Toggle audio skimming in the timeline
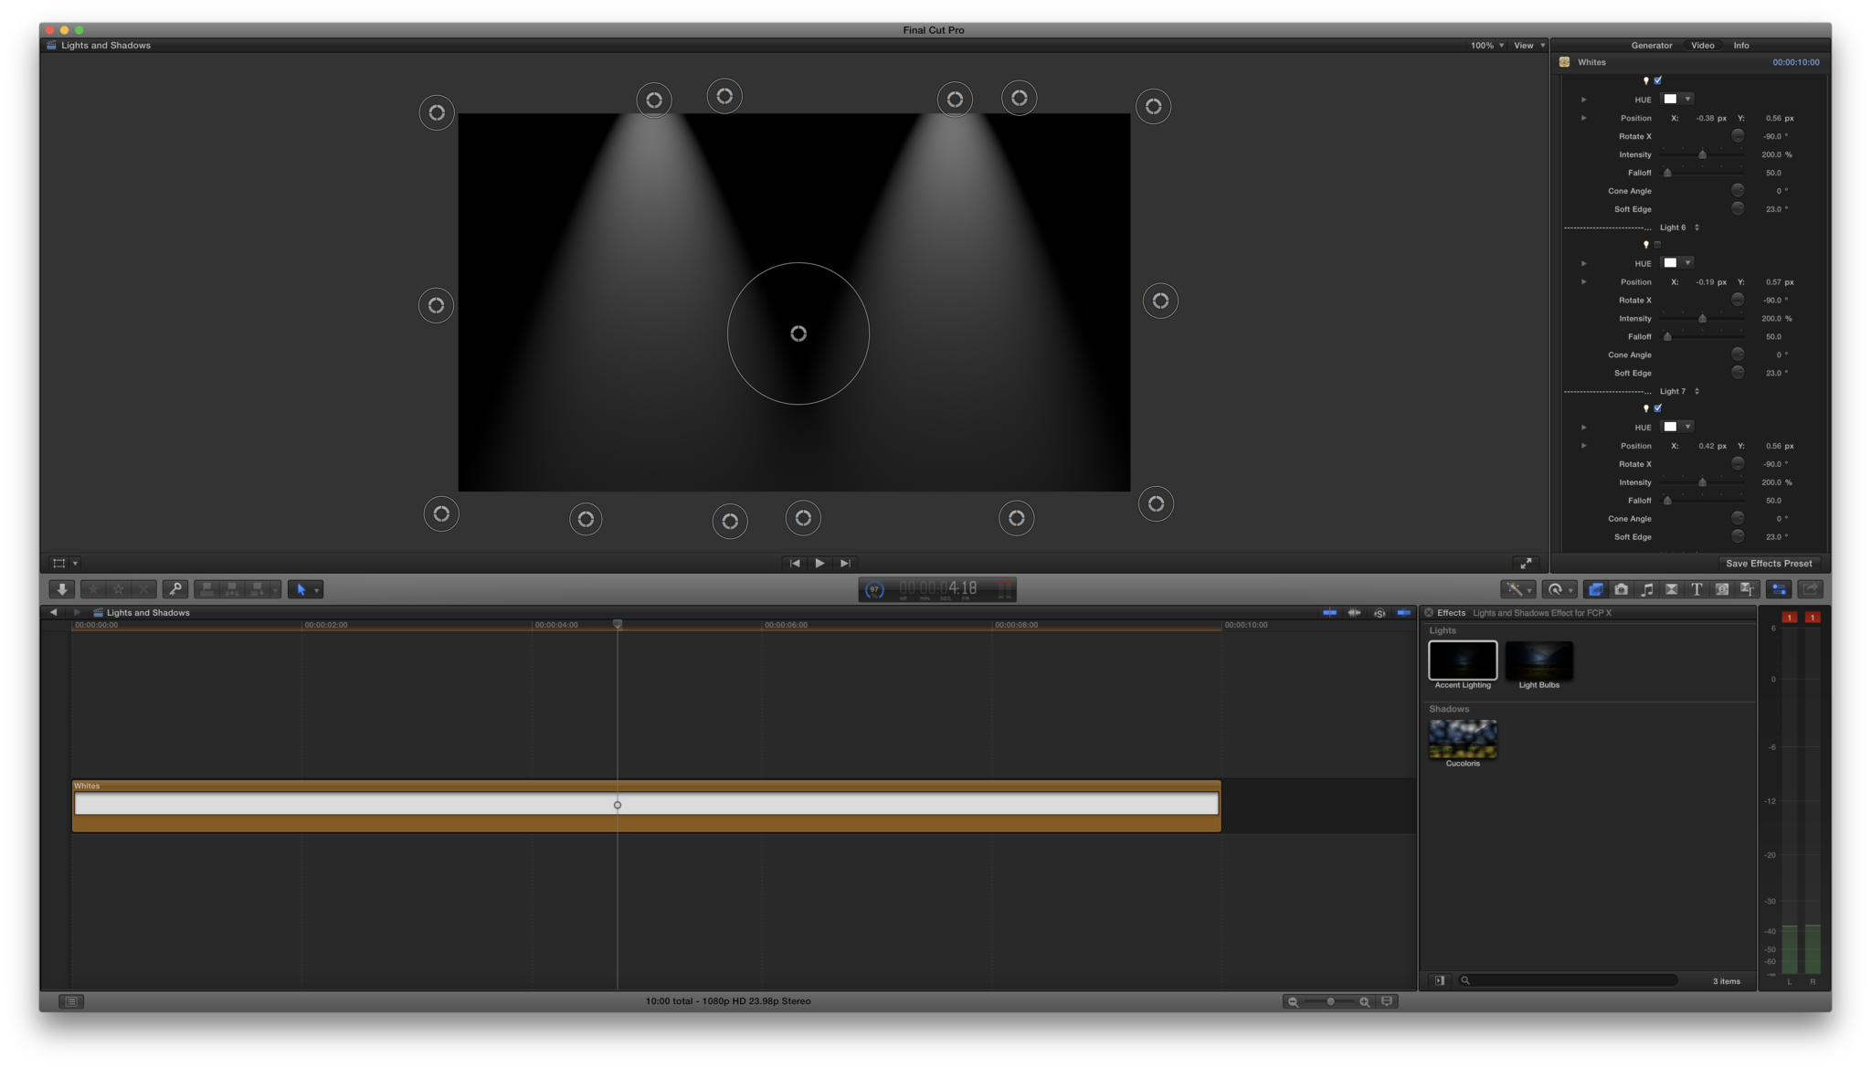The image size is (1871, 1068). point(1354,613)
